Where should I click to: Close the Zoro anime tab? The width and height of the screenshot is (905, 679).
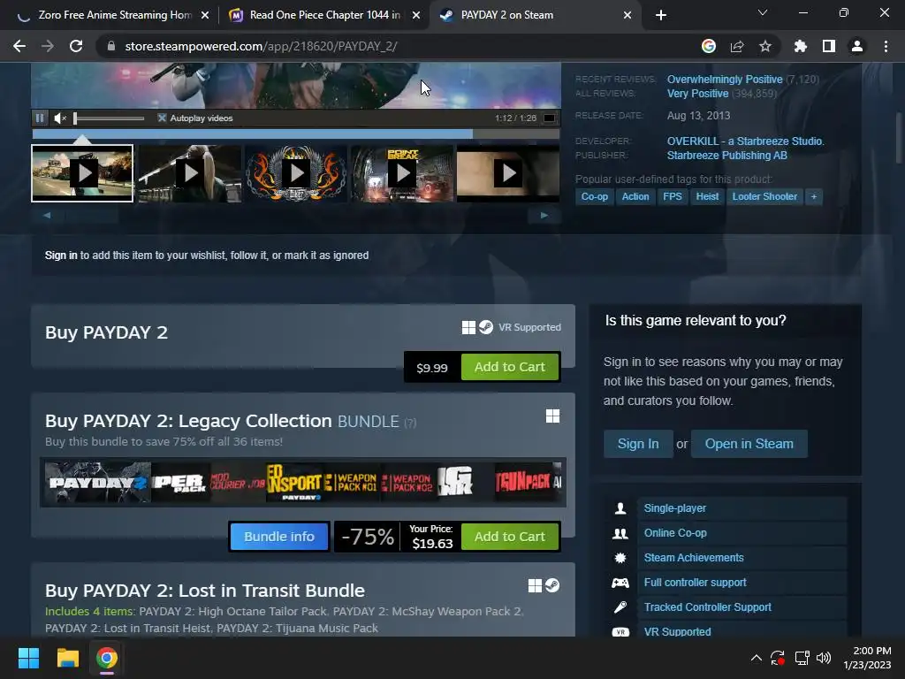(x=205, y=16)
